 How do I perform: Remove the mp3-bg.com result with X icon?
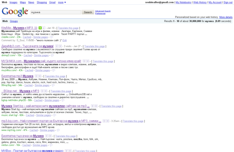pos(108,121)
